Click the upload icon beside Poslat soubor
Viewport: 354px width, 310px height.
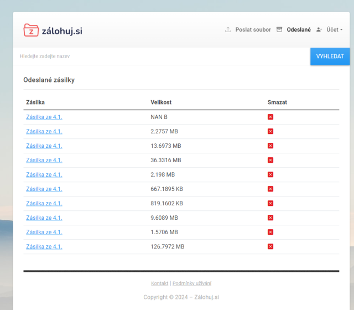[228, 30]
